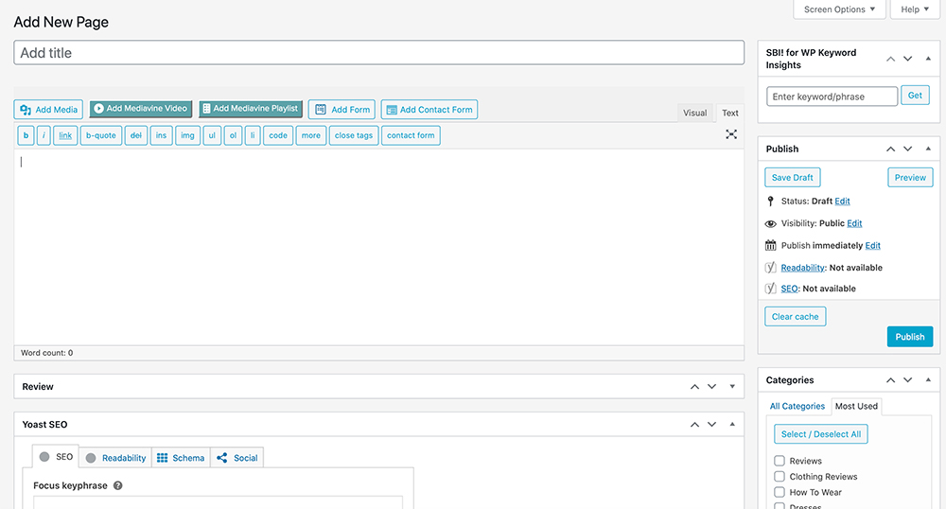Edit the Visibility setting link
Image resolution: width=946 pixels, height=509 pixels.
pos(854,223)
